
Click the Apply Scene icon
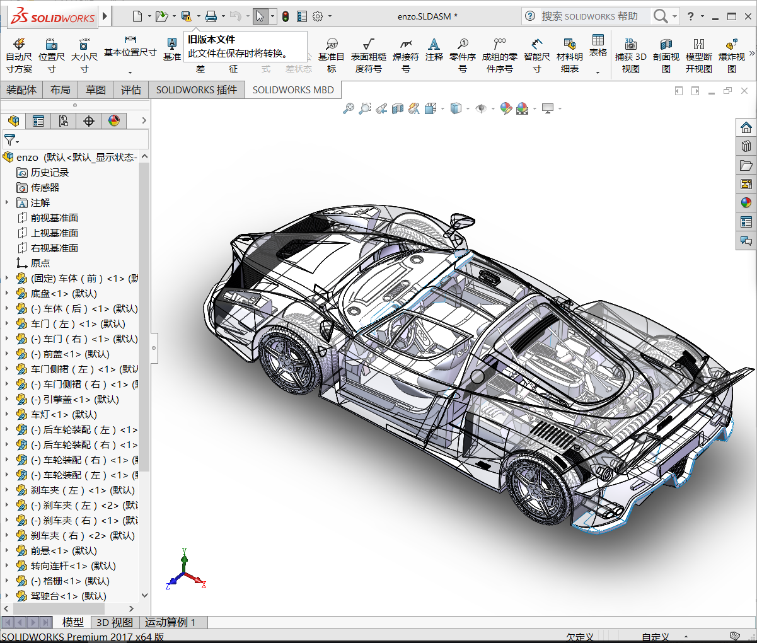tap(522, 108)
